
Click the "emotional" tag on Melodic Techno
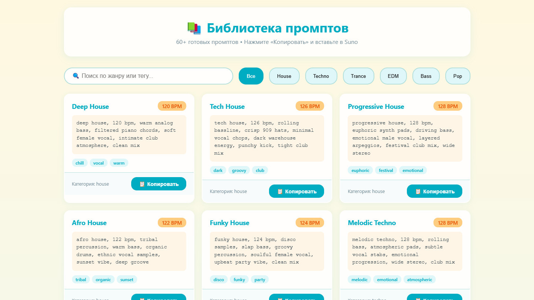[387, 279]
